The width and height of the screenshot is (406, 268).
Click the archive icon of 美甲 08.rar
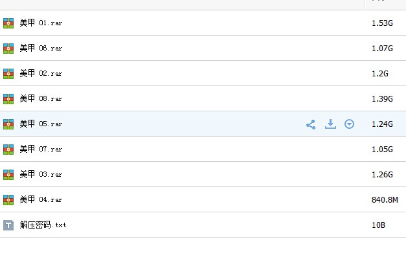[8, 99]
